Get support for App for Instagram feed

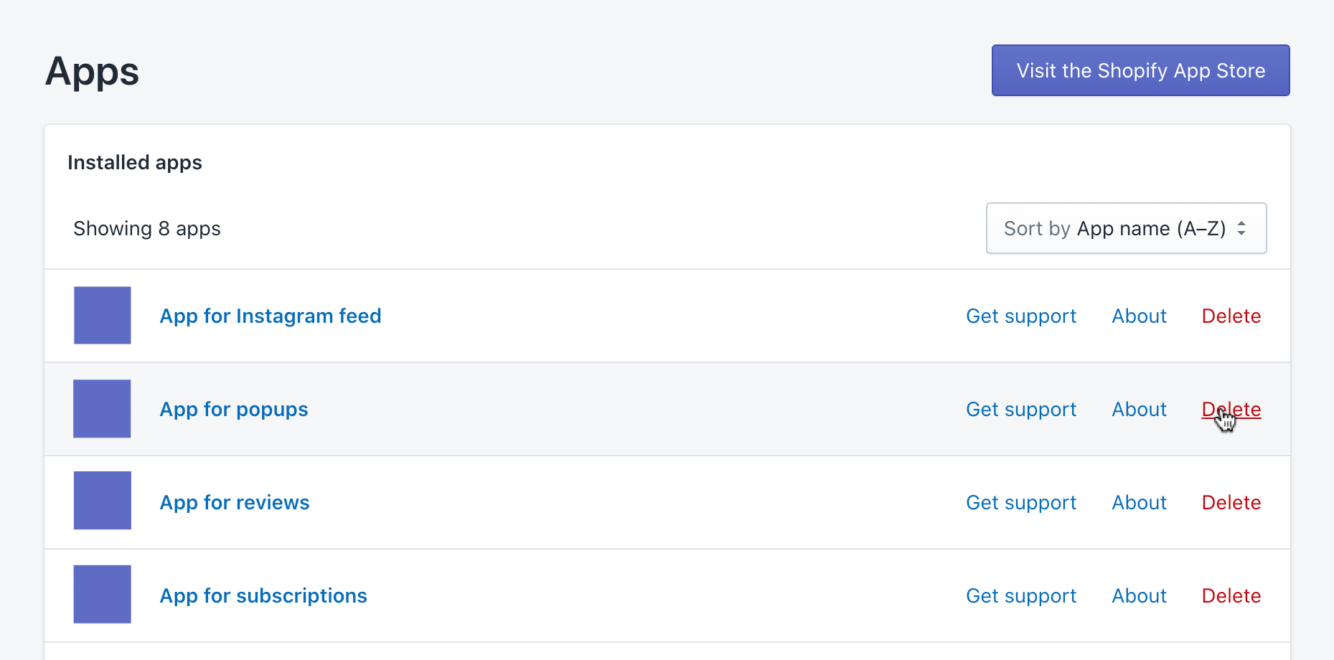coord(1021,316)
